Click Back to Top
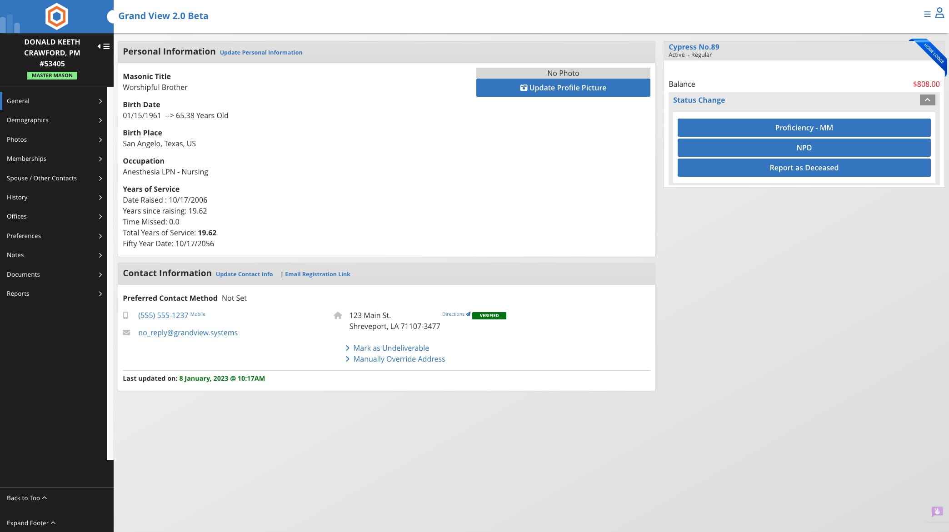Screen dimensions: 949x532 point(27,498)
